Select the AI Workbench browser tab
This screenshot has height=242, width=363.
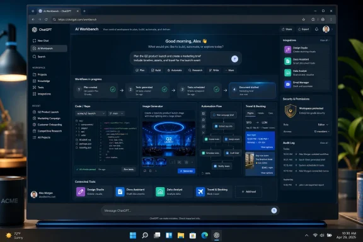click(59, 11)
